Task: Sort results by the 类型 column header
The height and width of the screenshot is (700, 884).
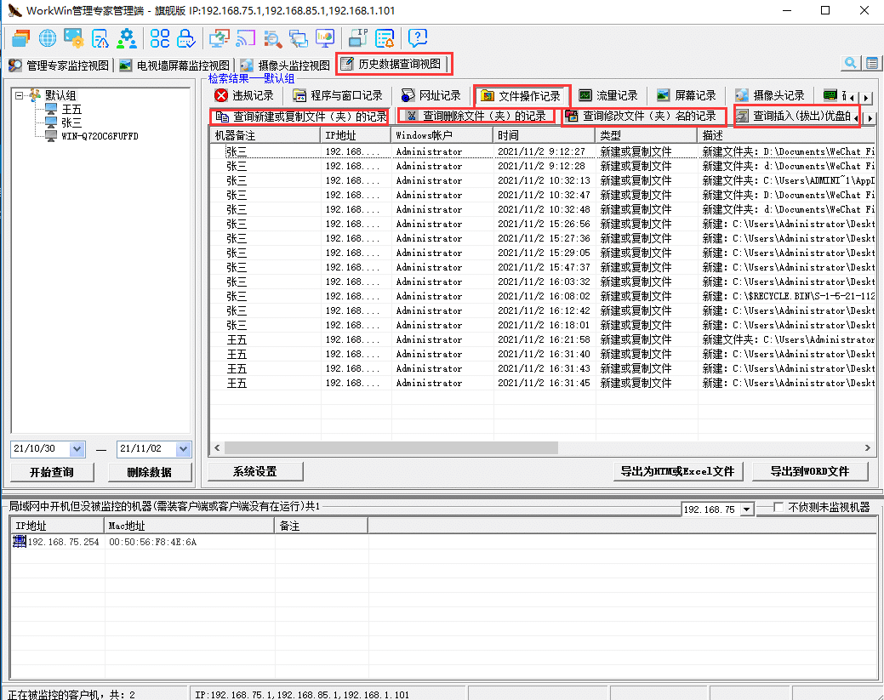Action: 646,135
